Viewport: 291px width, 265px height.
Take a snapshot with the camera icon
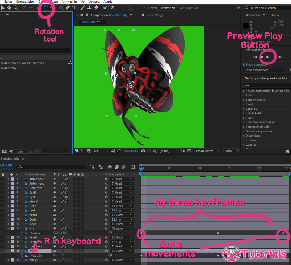(x=143, y=151)
